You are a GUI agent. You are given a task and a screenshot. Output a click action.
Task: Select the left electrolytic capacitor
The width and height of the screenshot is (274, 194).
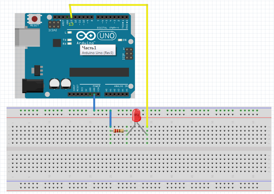(x=55, y=84)
